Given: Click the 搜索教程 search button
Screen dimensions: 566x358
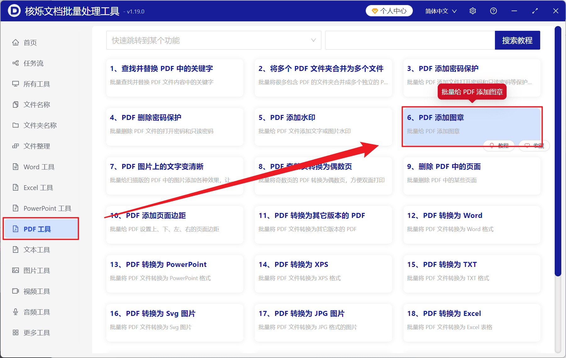Looking at the screenshot, I should pos(517,40).
